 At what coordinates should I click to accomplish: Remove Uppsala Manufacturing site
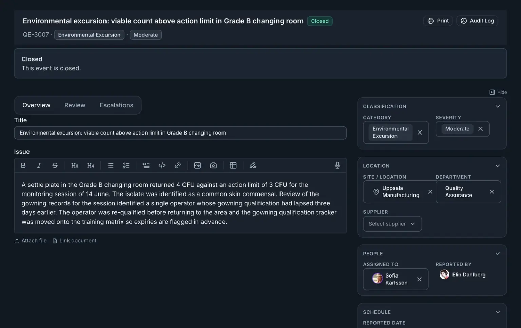tap(430, 192)
